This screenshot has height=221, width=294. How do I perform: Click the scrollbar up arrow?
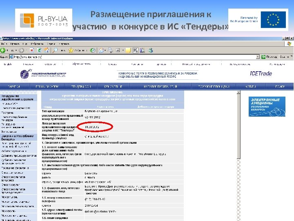point(238,92)
